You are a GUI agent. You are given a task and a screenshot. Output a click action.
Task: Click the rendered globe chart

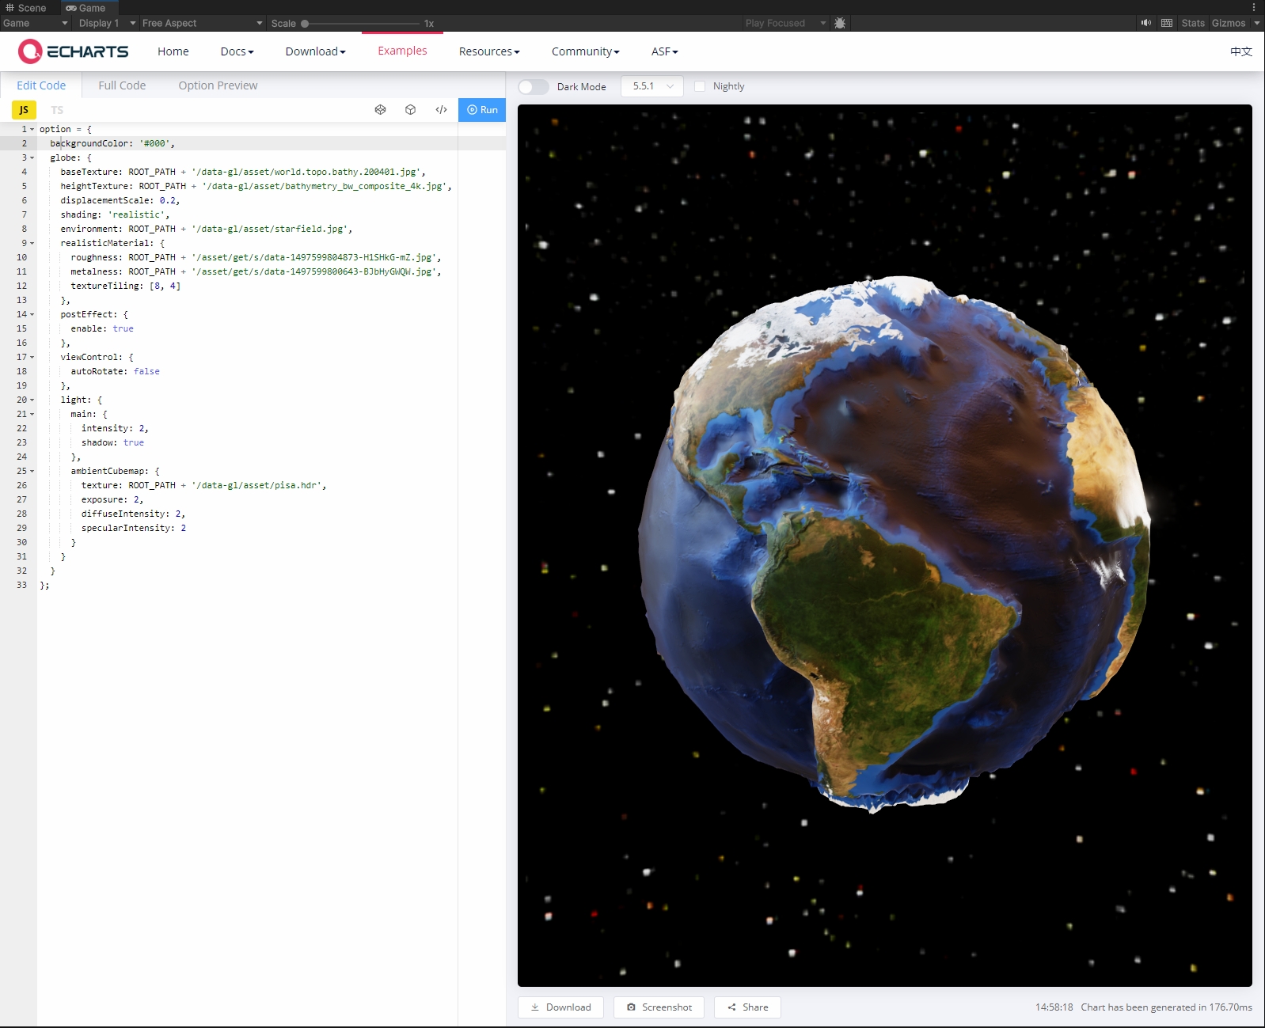click(x=895, y=544)
